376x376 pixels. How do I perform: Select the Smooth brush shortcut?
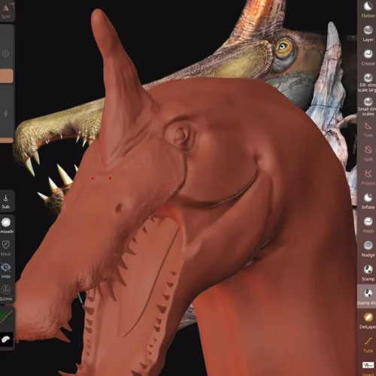click(6, 226)
